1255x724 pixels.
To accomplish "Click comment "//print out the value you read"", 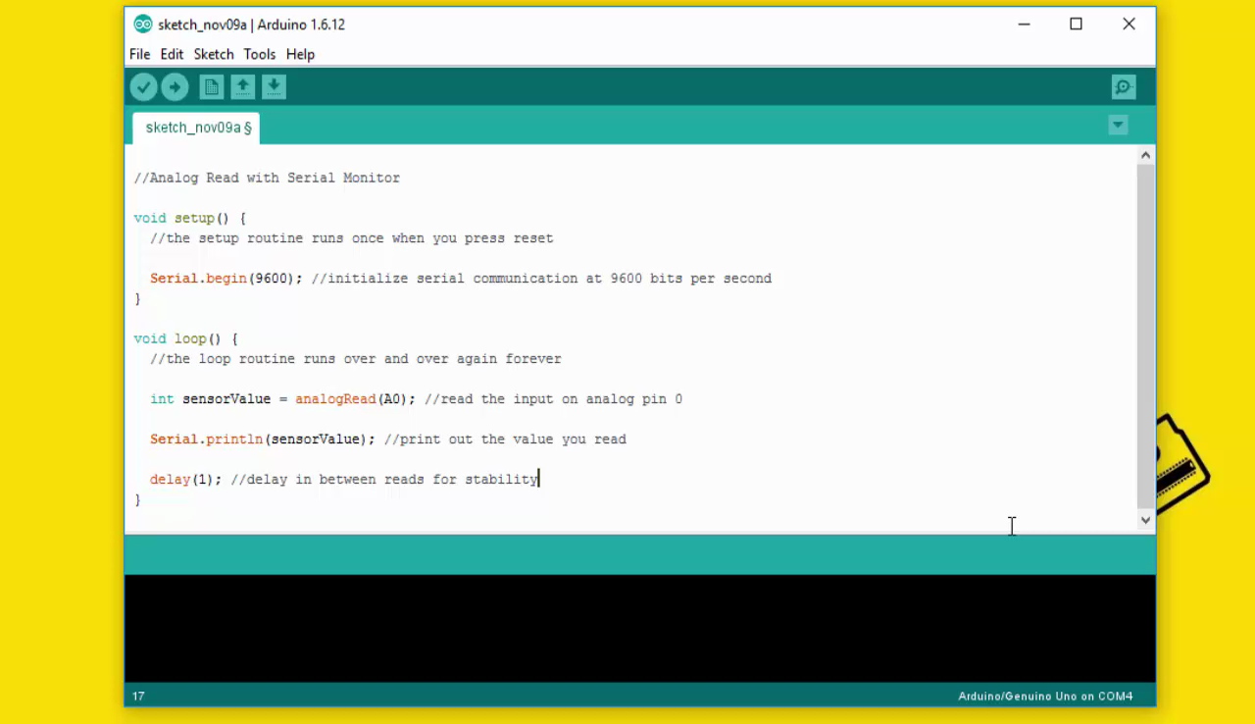I will click(505, 440).
